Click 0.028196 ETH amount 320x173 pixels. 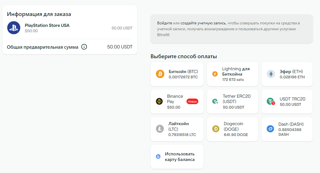click(x=292, y=77)
